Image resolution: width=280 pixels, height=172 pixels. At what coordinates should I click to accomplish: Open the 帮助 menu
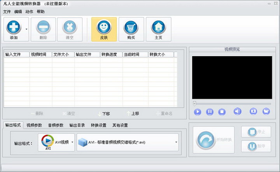[40, 12]
